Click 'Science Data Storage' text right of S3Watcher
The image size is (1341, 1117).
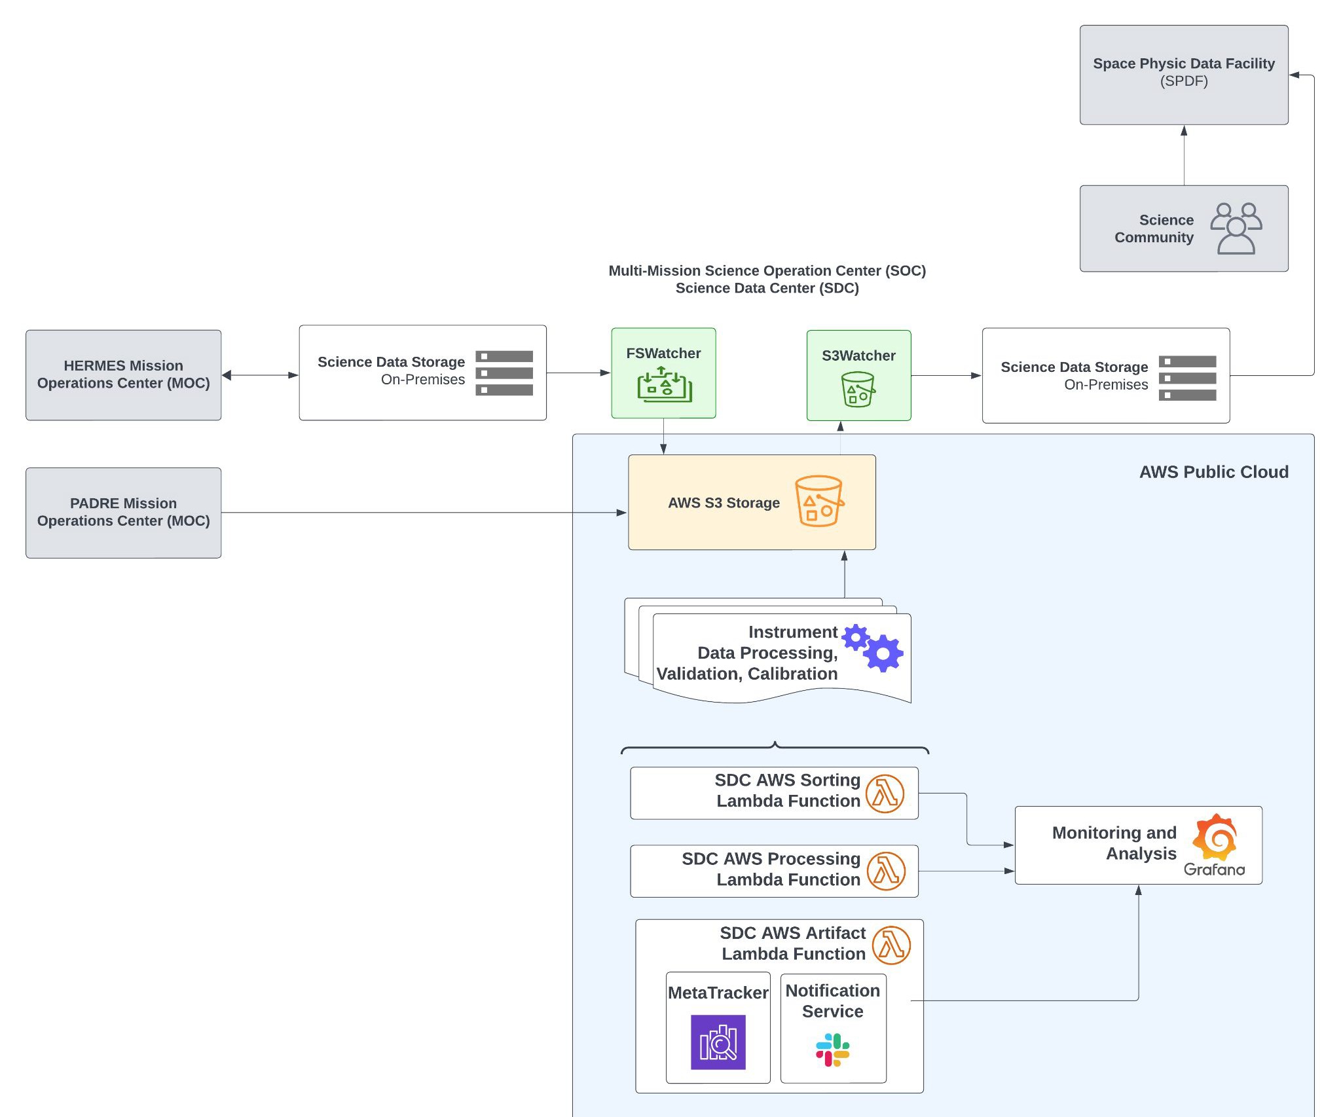pos(1075,367)
